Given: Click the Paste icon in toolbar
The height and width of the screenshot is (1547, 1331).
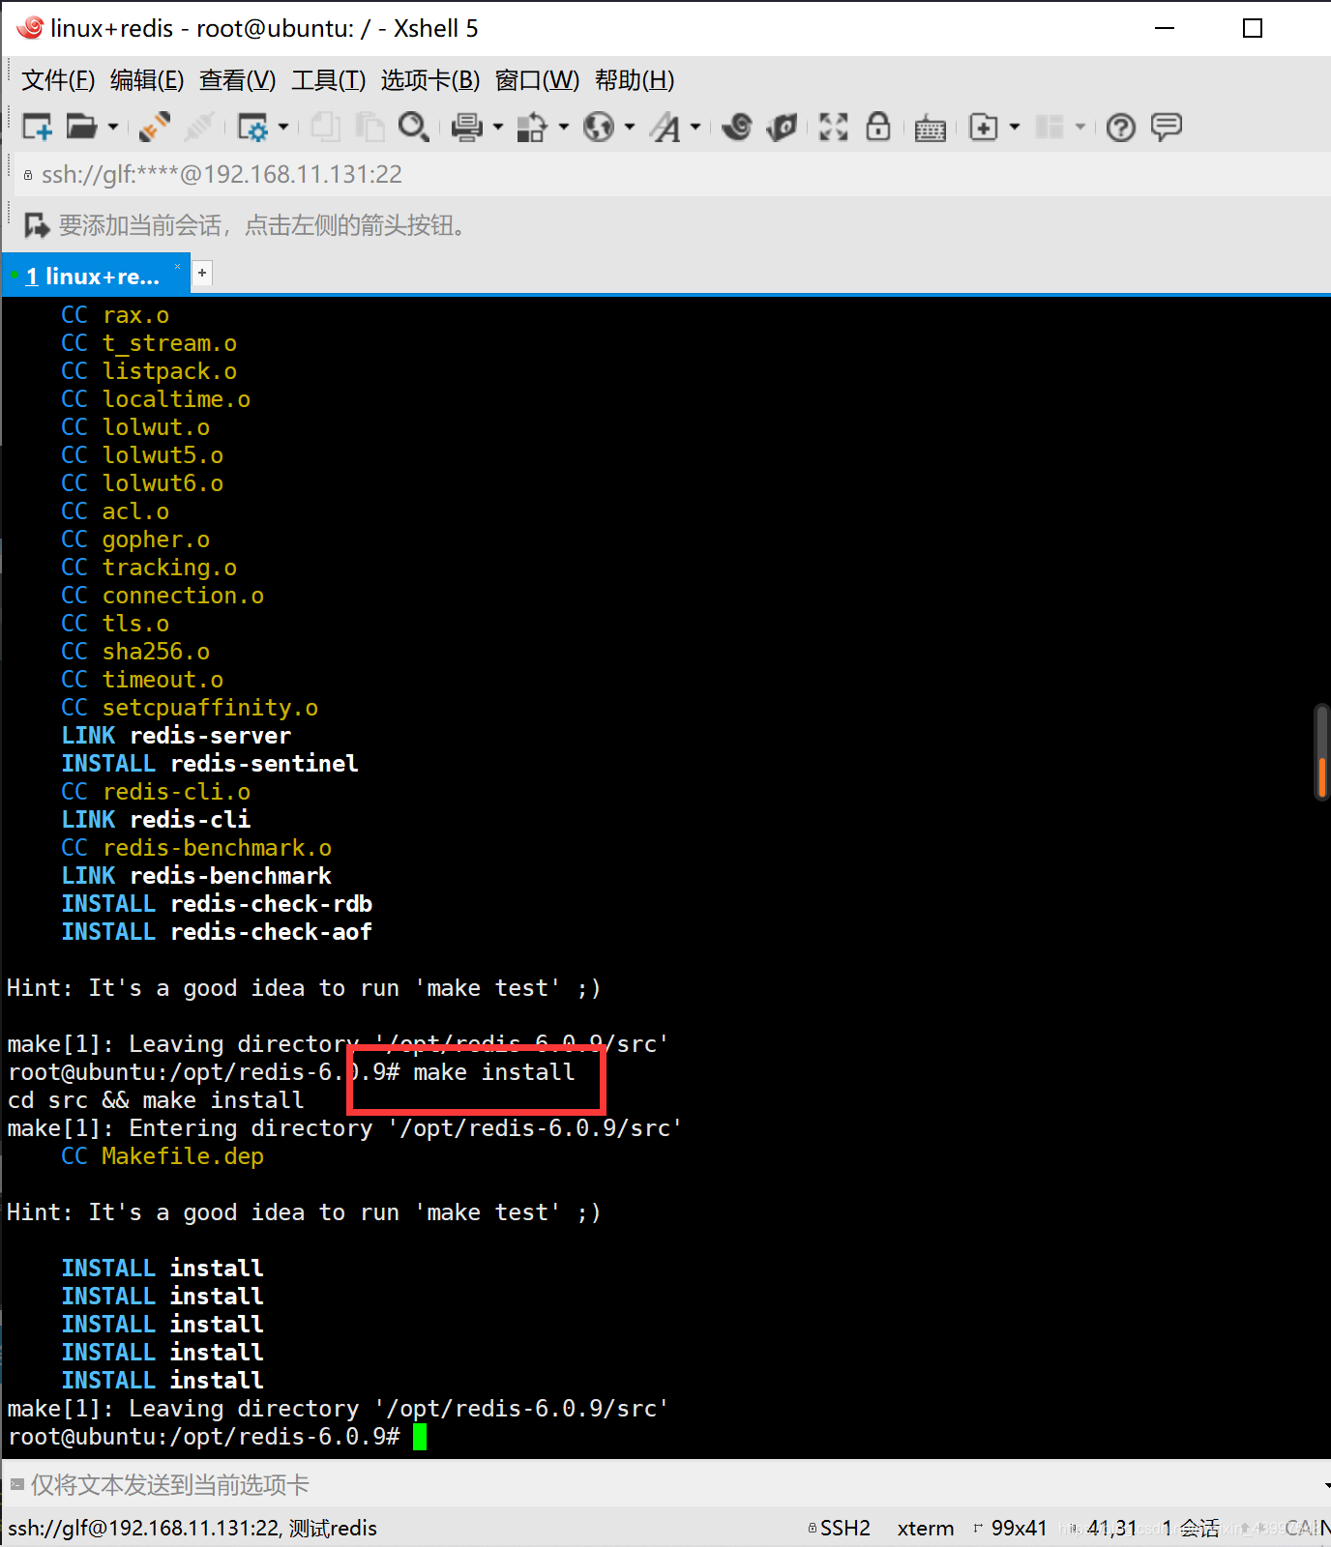Looking at the screenshot, I should pos(369,127).
